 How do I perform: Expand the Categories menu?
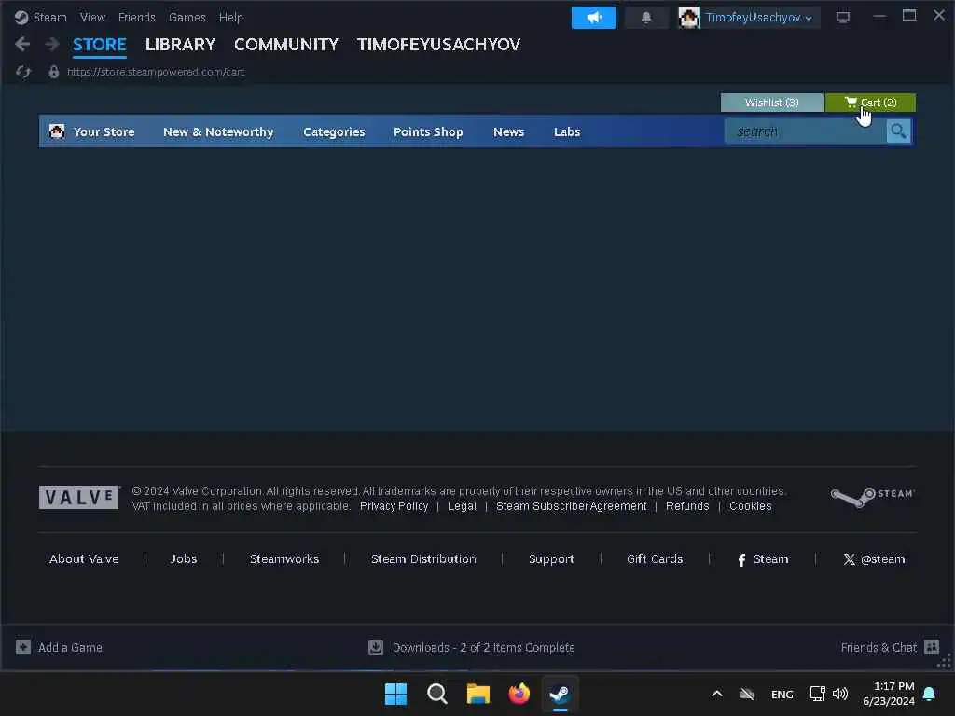coord(334,131)
